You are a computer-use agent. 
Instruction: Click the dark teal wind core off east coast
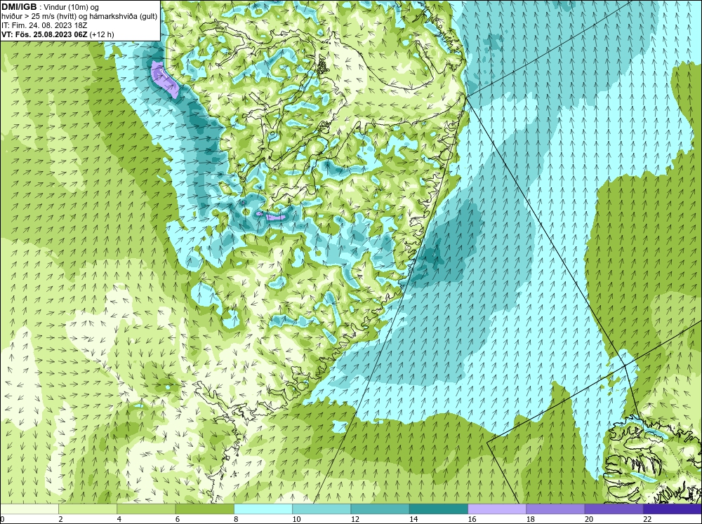click(x=432, y=256)
